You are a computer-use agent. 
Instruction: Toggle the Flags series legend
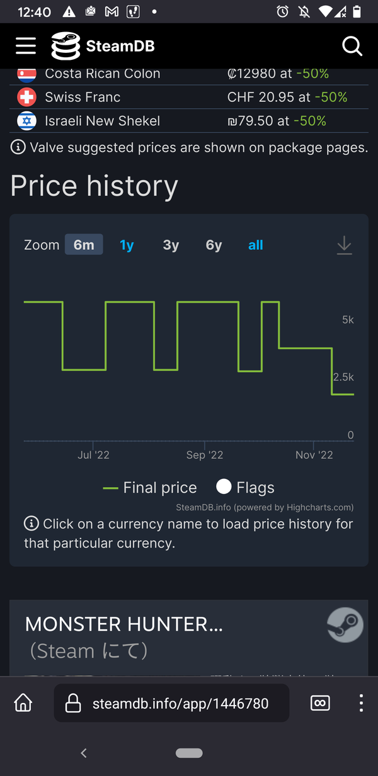pyautogui.click(x=245, y=488)
